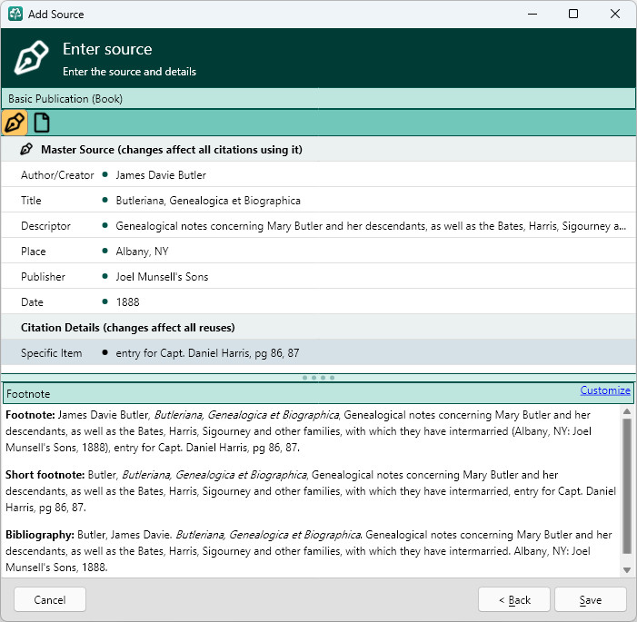Go to previous step with Back button
This screenshot has height=622, width=637.
coord(514,599)
